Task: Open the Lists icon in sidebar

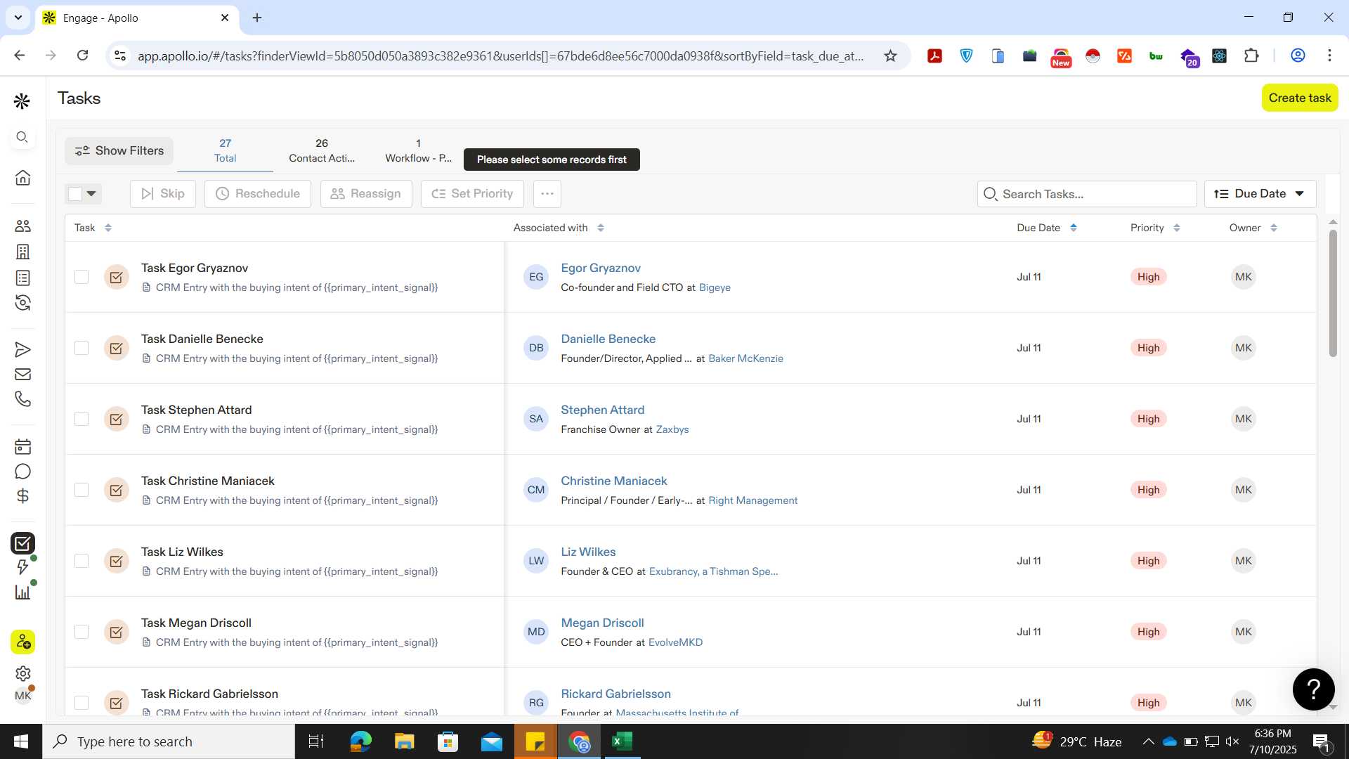Action: pyautogui.click(x=22, y=278)
